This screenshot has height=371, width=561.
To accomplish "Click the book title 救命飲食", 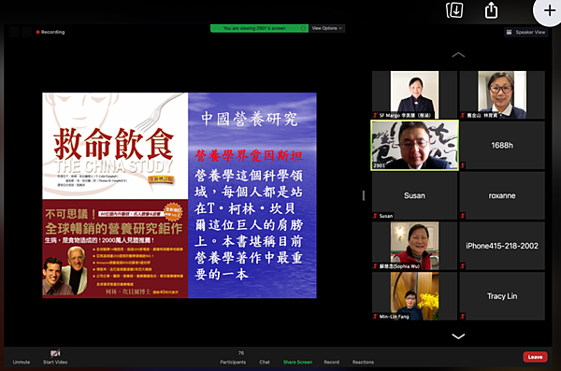I will (114, 144).
